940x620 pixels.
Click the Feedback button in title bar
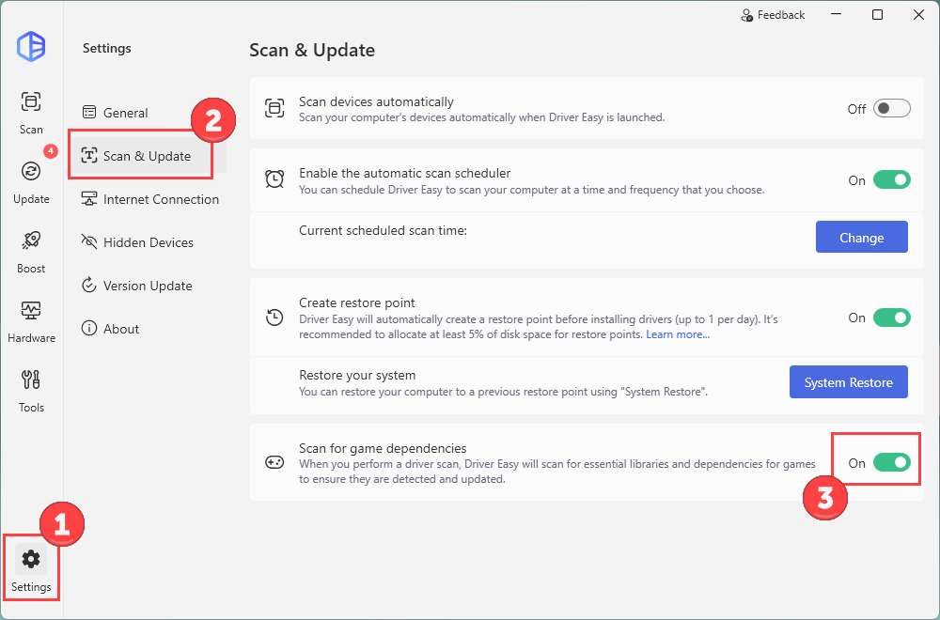pos(773,15)
